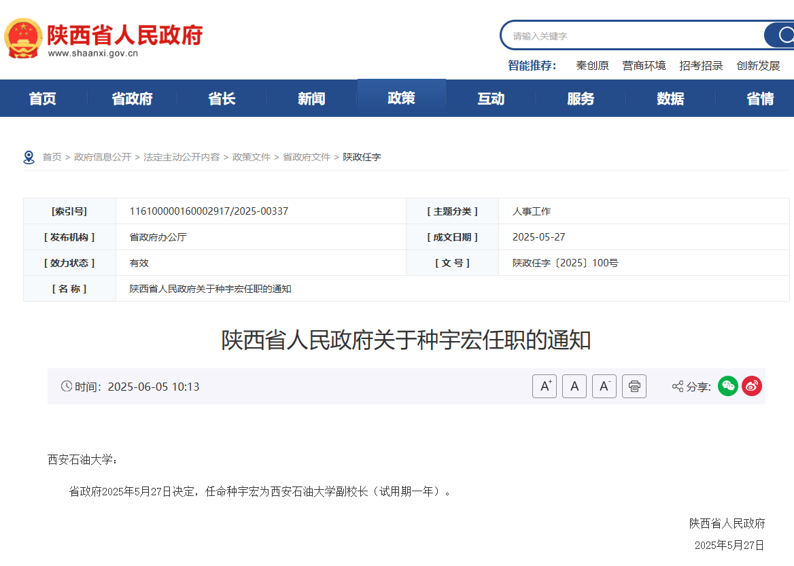Viewport: 794px width, 566px height.
Task: Decrease font size with the A- button
Action: click(604, 386)
